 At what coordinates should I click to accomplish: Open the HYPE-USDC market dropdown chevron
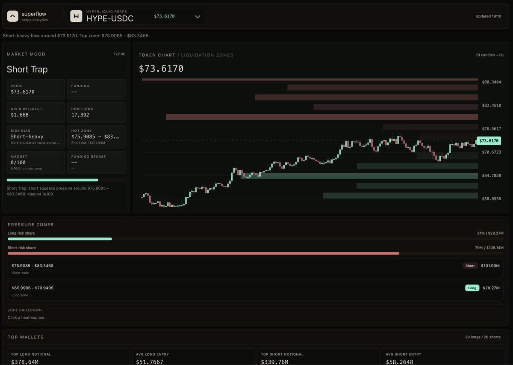click(x=198, y=17)
